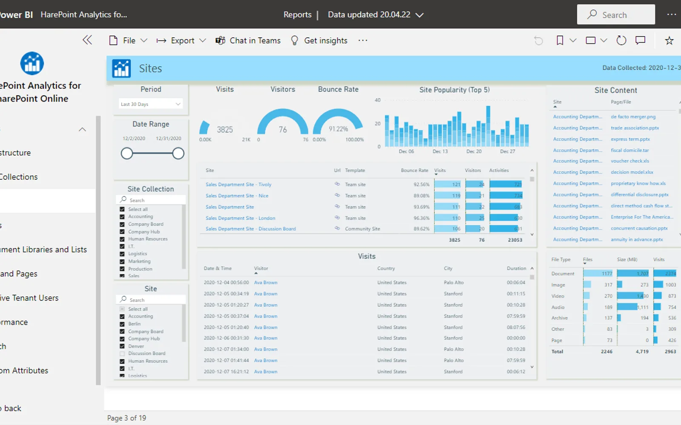681x425 pixels.
Task: Uncheck Berlin in Site list
Action: click(x=122, y=324)
